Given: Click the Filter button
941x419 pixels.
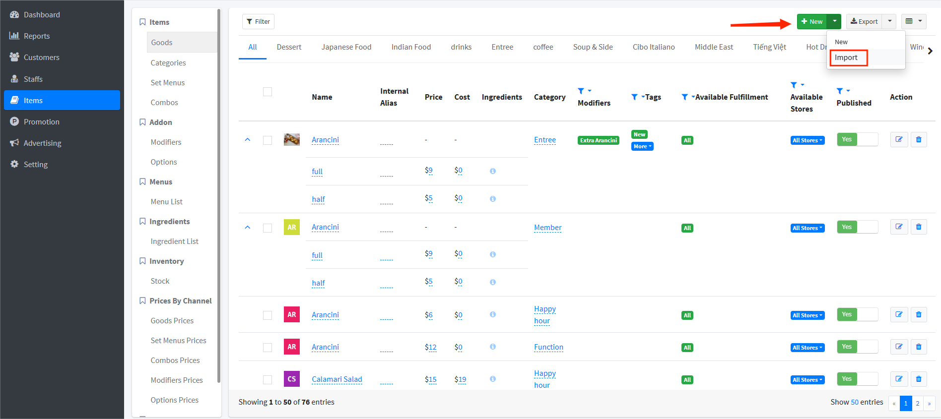Looking at the screenshot, I should [x=258, y=21].
